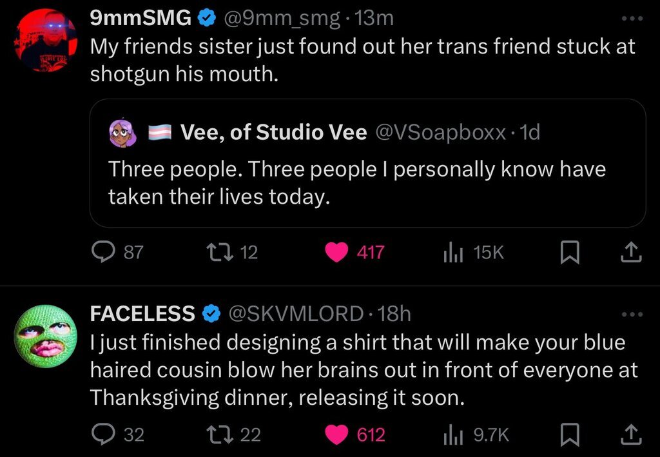Bookmark the 9mmSMG post
The width and height of the screenshot is (660, 457).
[570, 253]
